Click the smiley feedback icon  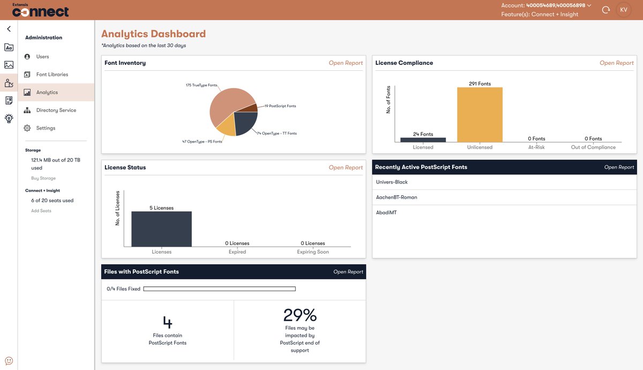click(x=9, y=361)
